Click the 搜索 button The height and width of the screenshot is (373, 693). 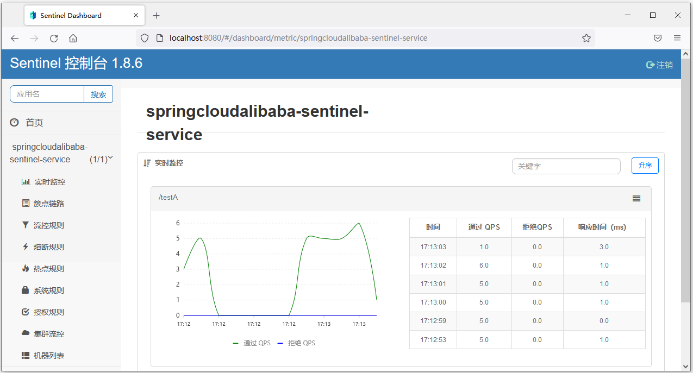[x=98, y=94]
